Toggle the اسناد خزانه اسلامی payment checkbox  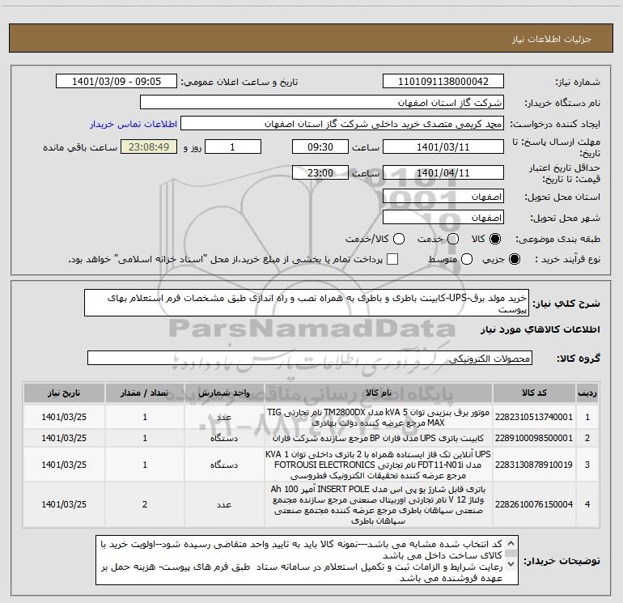click(392, 259)
